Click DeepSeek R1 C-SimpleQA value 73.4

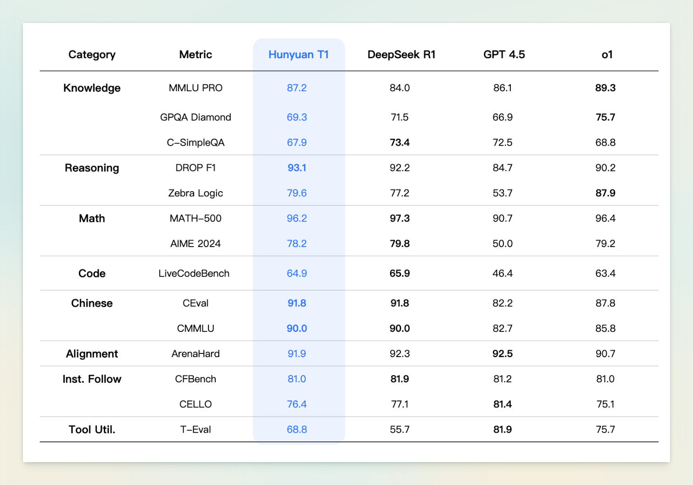(400, 142)
